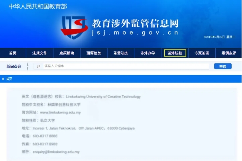
Task: Select the 国外院校 navigation tab
Action: [175, 53]
